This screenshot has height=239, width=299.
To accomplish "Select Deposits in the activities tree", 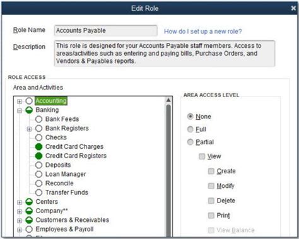I will (58, 165).
